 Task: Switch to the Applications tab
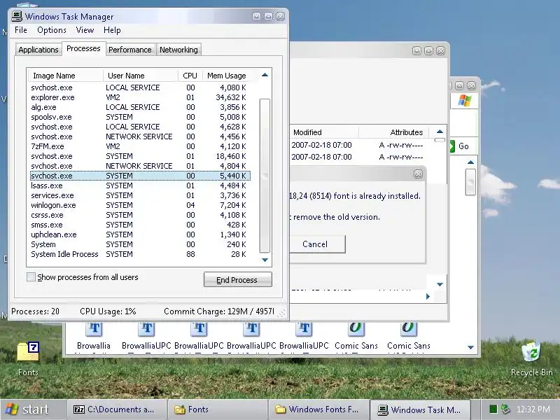pos(38,50)
